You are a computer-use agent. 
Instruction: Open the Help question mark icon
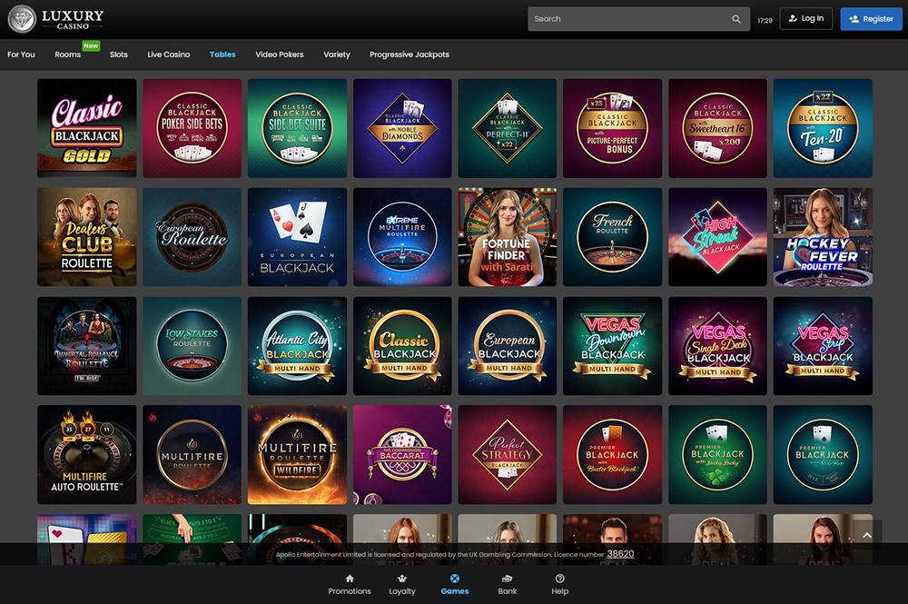click(560, 579)
